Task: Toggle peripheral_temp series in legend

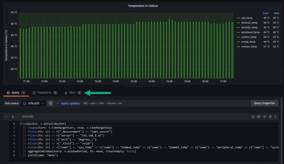Action: click(x=250, y=32)
